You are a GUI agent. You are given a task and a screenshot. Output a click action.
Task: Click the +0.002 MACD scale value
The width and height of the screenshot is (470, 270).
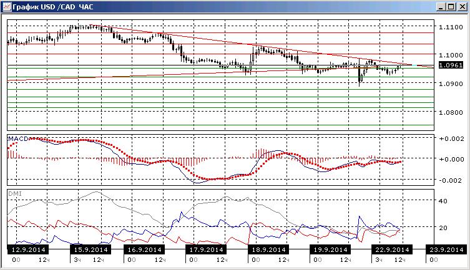coord(451,138)
